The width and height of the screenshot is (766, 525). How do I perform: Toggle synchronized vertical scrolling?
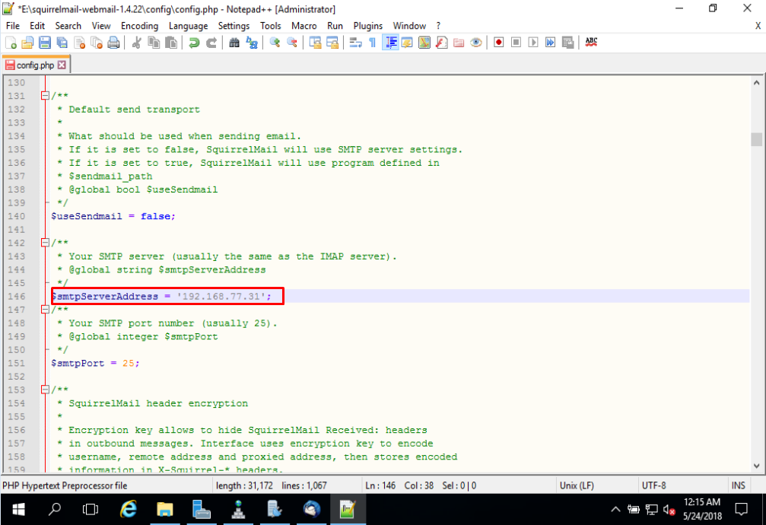[x=315, y=43]
